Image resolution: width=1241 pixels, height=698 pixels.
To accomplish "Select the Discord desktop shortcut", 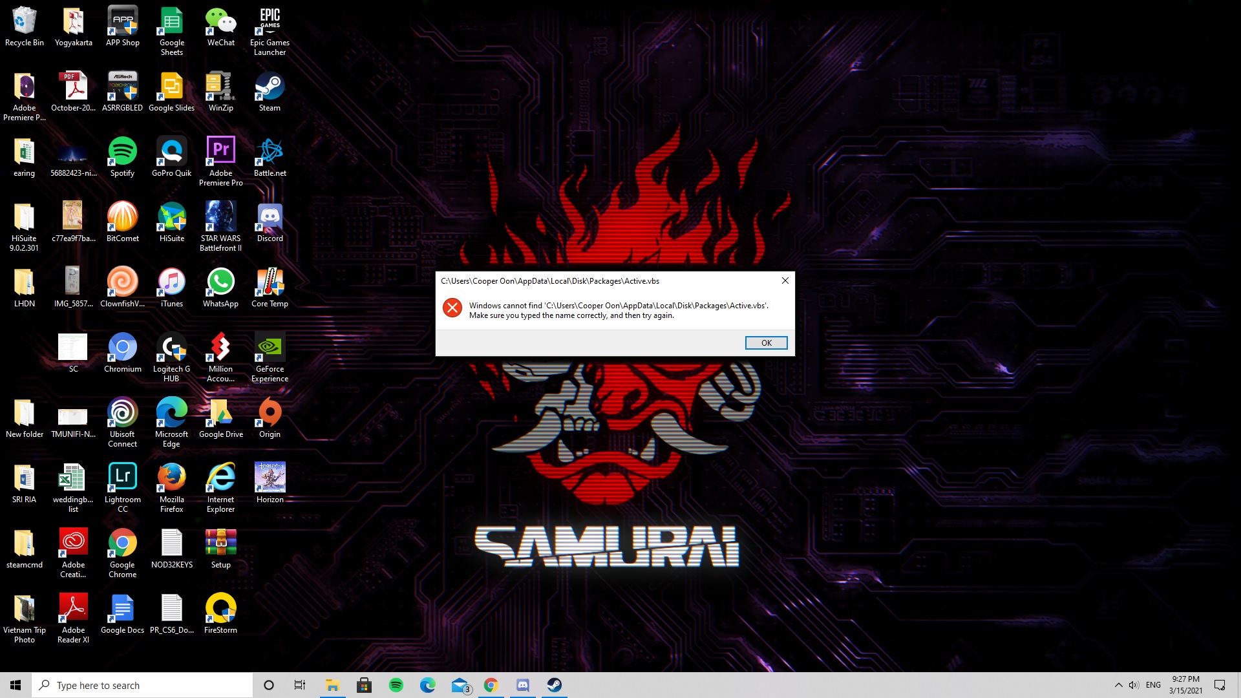I will click(270, 223).
